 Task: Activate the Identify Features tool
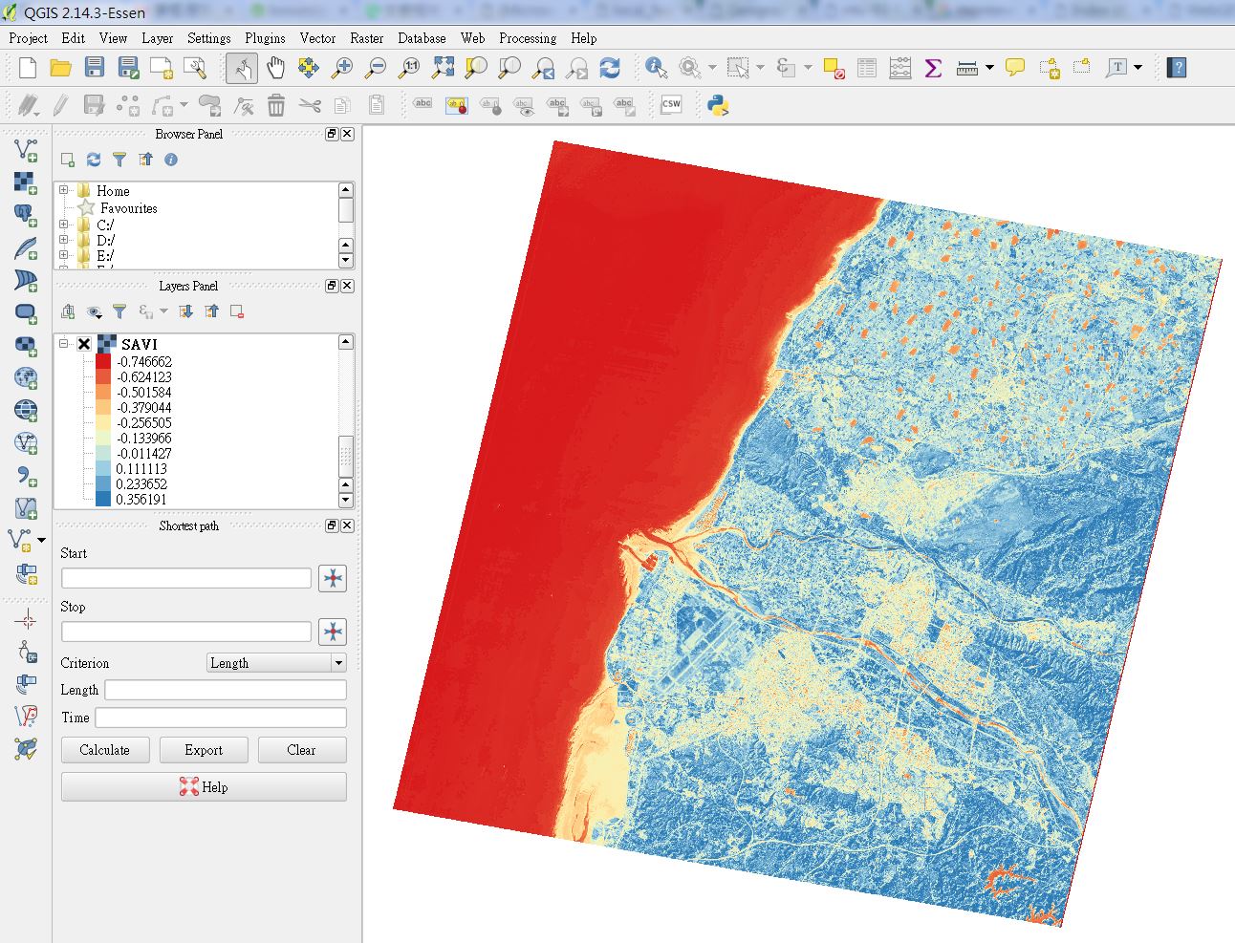[656, 68]
